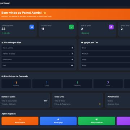Create a new user with the Novo Usuário button

click(20, 121)
